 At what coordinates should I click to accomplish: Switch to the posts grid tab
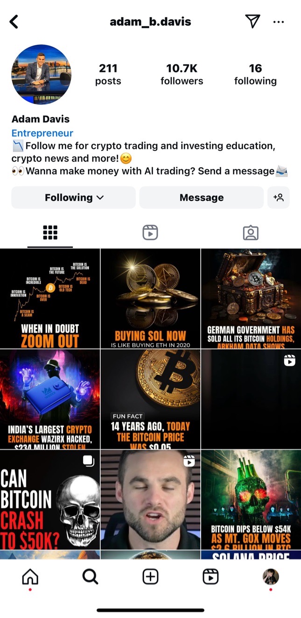(50, 233)
